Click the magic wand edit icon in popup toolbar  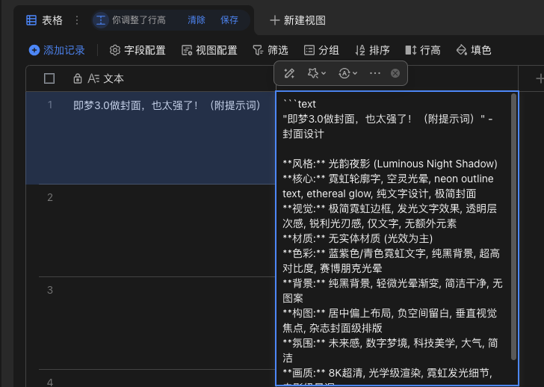pyautogui.click(x=289, y=73)
